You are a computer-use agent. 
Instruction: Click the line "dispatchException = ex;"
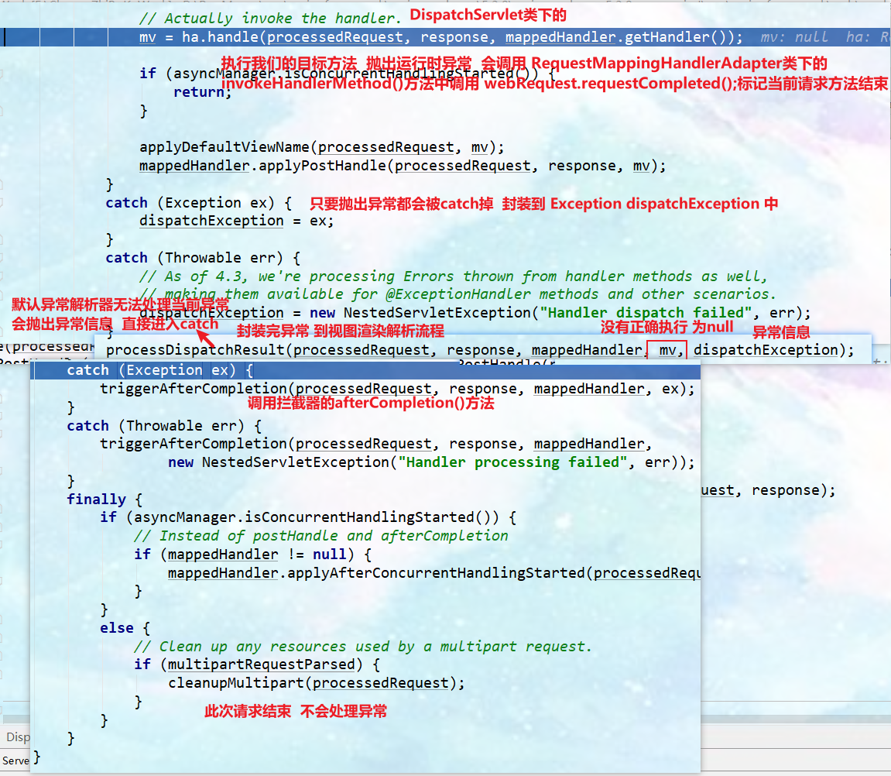(x=236, y=221)
